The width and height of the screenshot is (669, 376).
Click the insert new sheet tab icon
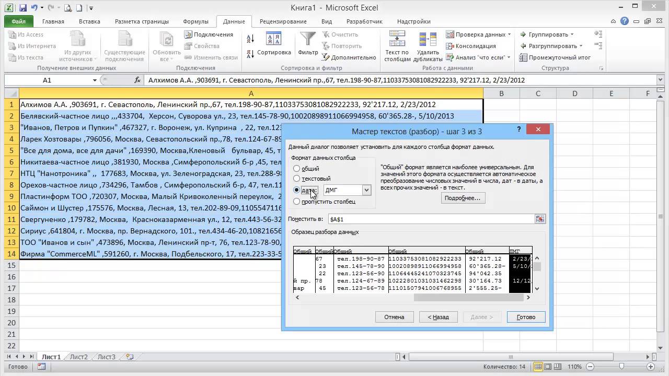tap(129, 357)
